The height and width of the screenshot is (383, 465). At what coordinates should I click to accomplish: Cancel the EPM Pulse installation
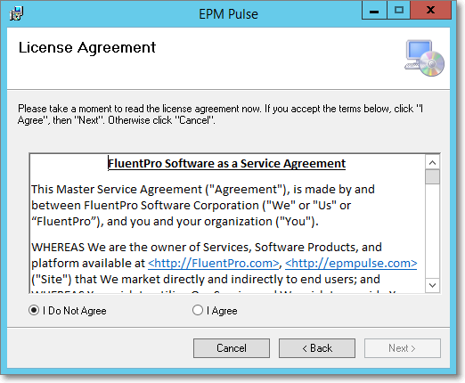click(232, 348)
